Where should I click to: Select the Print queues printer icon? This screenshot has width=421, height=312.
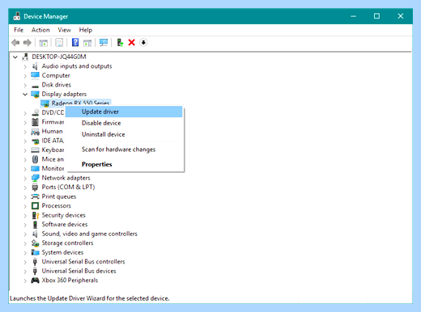point(35,196)
